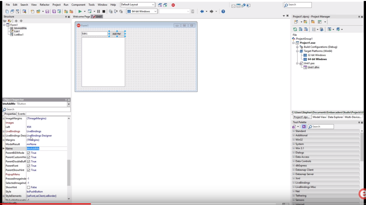This screenshot has height=205, width=366.
Task: Uncheck the ParentFont True checkbox
Action: click(28, 166)
